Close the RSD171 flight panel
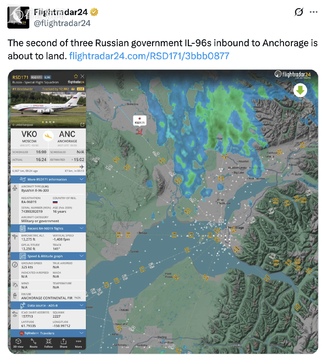 83,76
